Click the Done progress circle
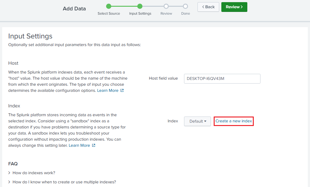Screen dimensions: 310x187 tap(185, 6)
